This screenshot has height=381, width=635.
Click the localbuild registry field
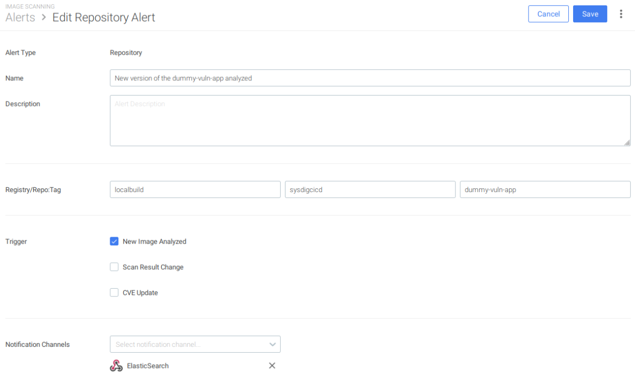[195, 189]
